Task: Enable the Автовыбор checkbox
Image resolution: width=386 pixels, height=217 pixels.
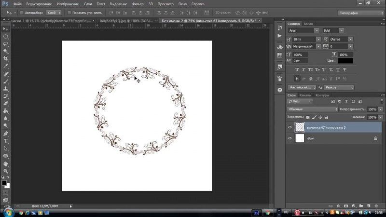Action: 21,13
